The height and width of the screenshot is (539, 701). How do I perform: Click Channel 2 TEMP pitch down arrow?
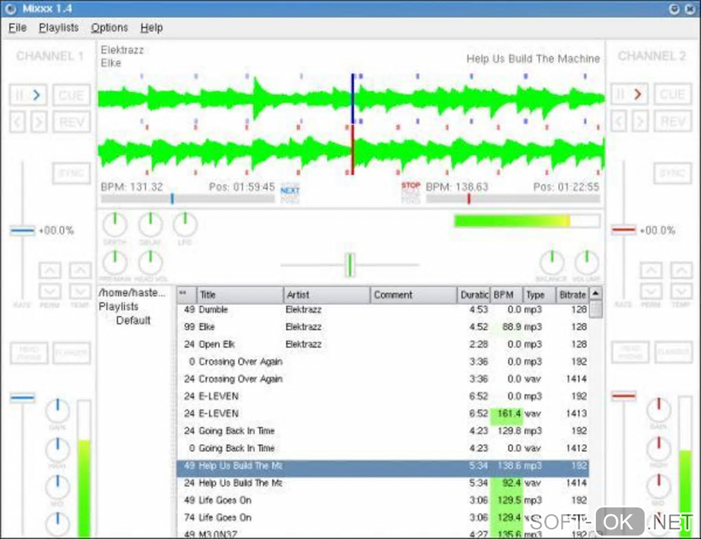point(681,292)
